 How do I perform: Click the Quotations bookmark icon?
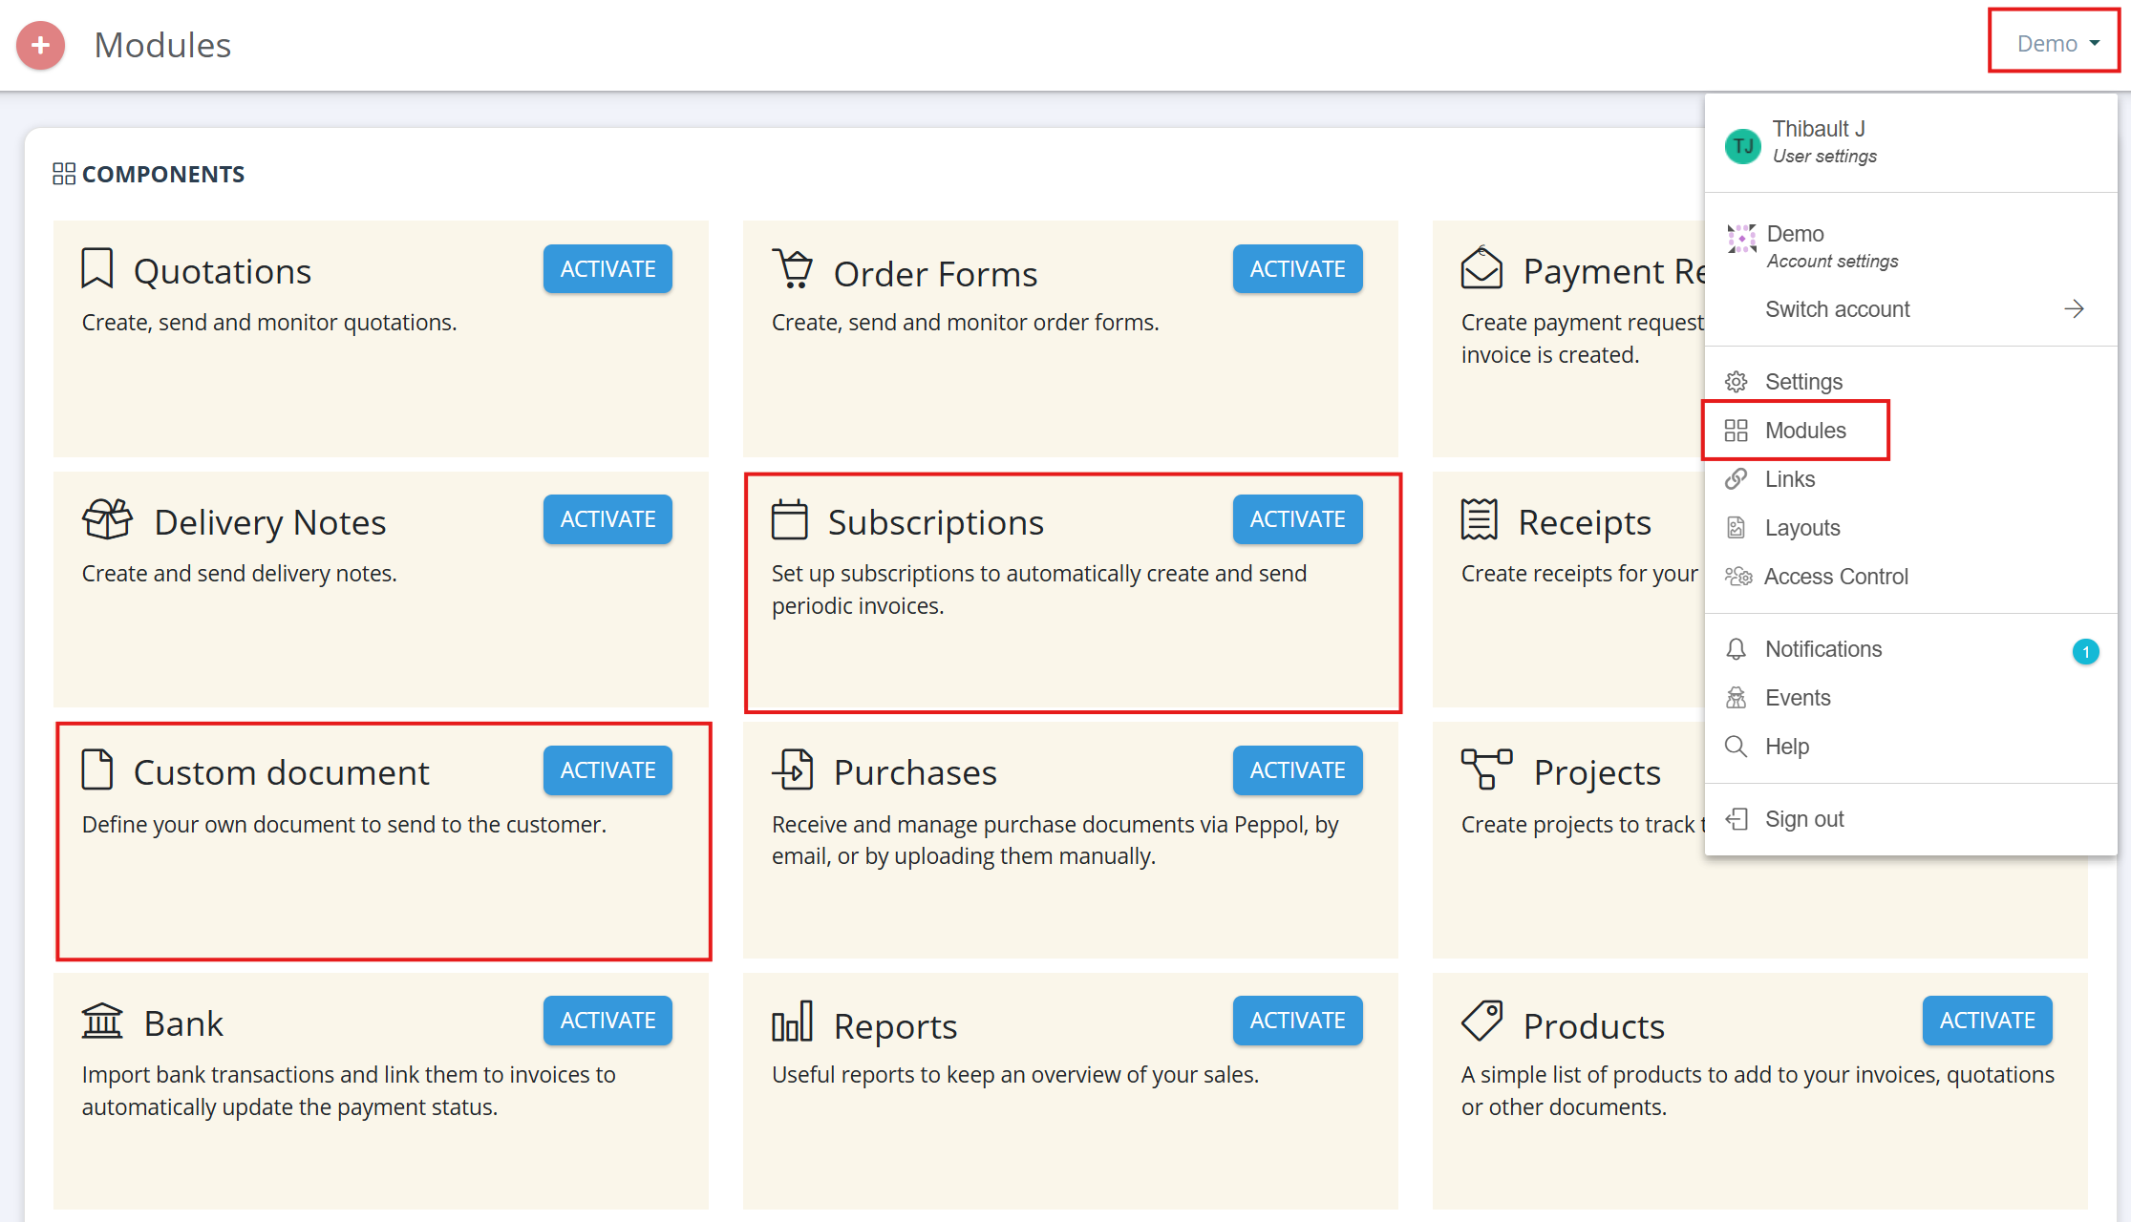tap(97, 268)
